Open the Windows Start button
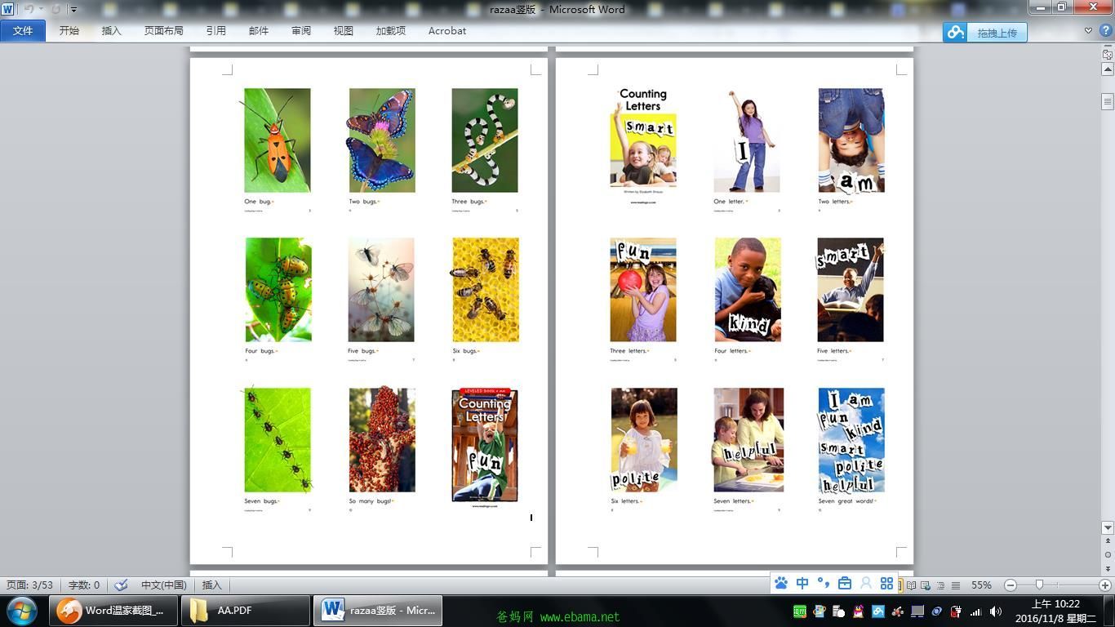The image size is (1115, 627). (21, 611)
